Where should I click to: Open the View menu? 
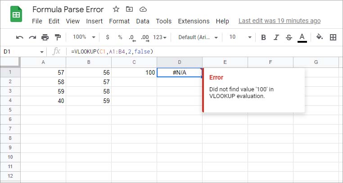(x=73, y=21)
